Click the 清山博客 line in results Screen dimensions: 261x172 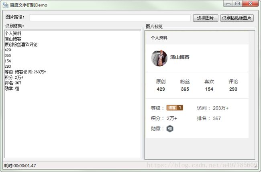tap(13, 39)
